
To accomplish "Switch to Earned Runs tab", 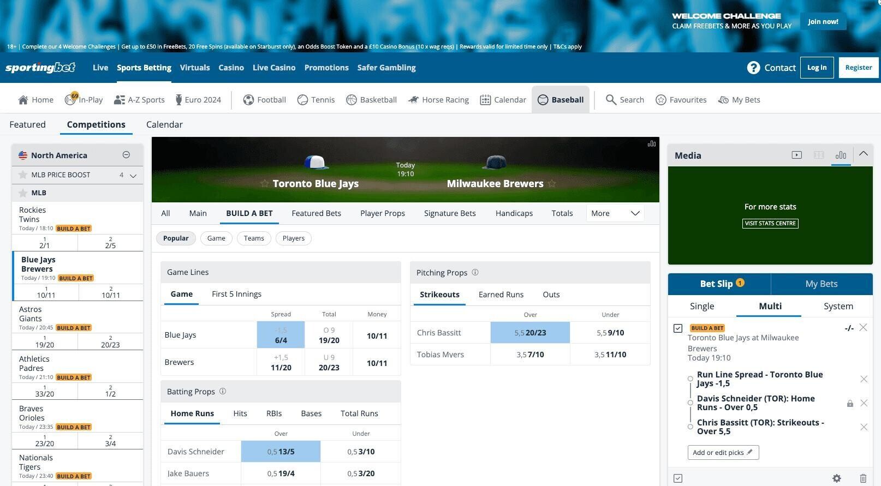I will tap(501, 295).
